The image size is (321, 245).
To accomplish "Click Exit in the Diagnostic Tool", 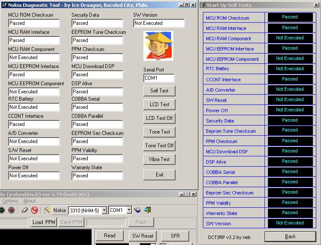I will pos(159,175).
